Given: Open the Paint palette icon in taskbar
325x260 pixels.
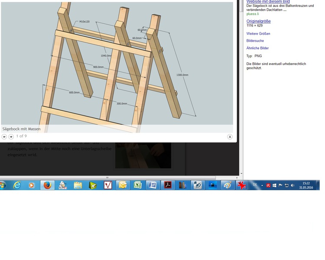Looking at the screenshot, I should 227,185.
